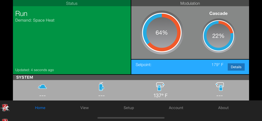Tap the DHW tank sensor icon
The width and height of the screenshot is (262, 121).
[x=101, y=87]
